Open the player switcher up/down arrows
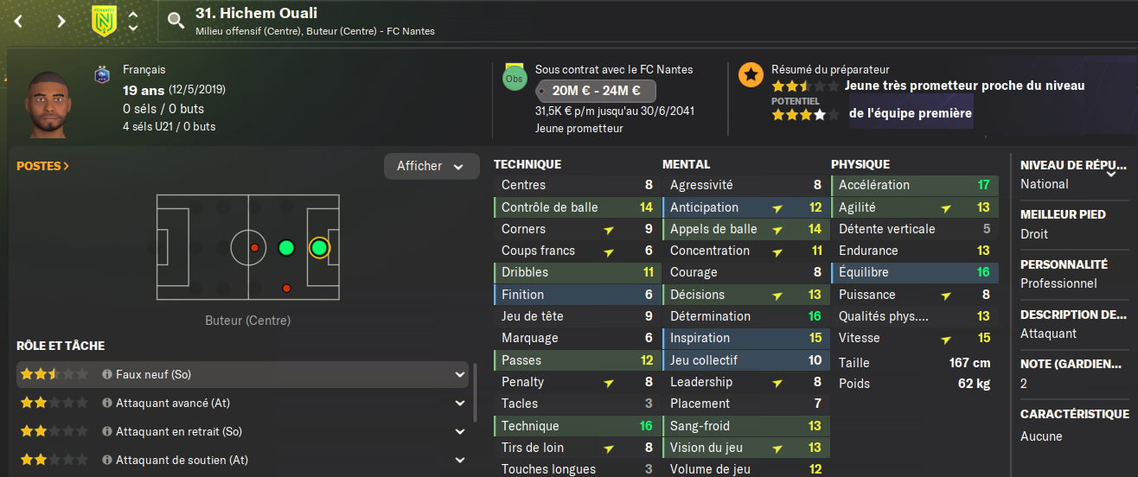Screen dimensions: 1138x477 tap(132, 21)
